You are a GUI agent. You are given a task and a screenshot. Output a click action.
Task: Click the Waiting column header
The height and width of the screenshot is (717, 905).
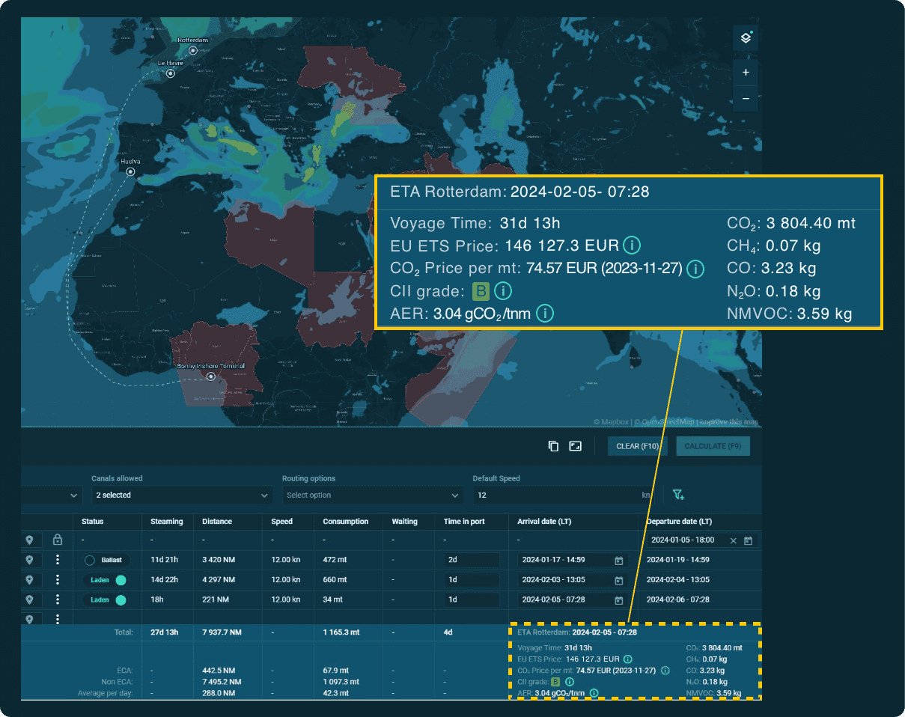coord(405,521)
